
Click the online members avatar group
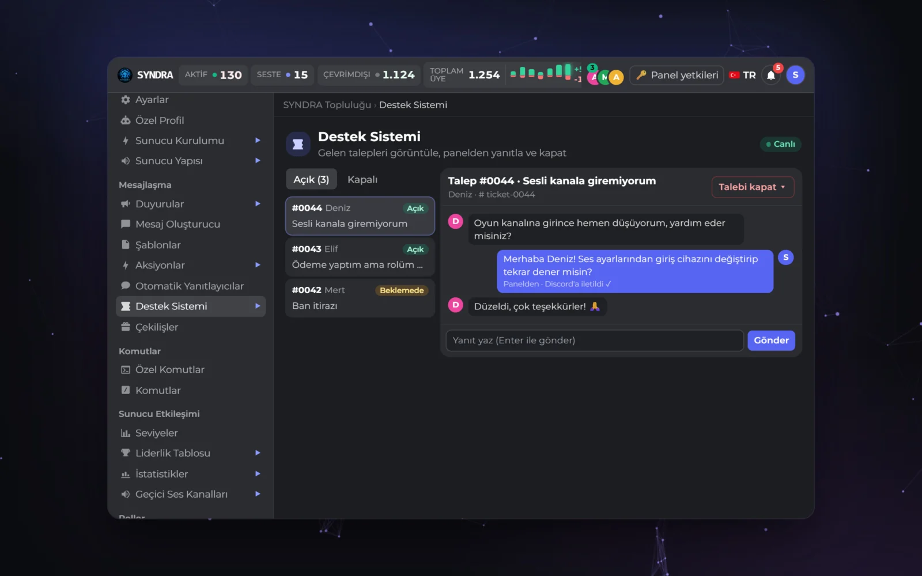(x=605, y=76)
